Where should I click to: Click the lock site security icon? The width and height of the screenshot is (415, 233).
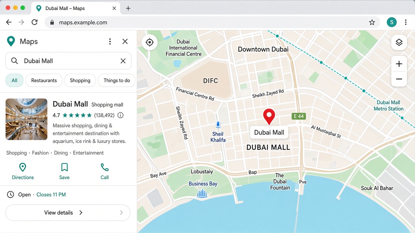pyautogui.click(x=52, y=22)
